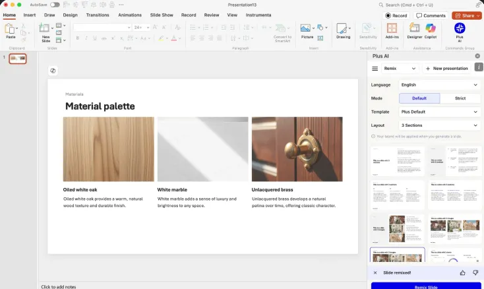
Task: Select Default mode
Action: (419, 98)
